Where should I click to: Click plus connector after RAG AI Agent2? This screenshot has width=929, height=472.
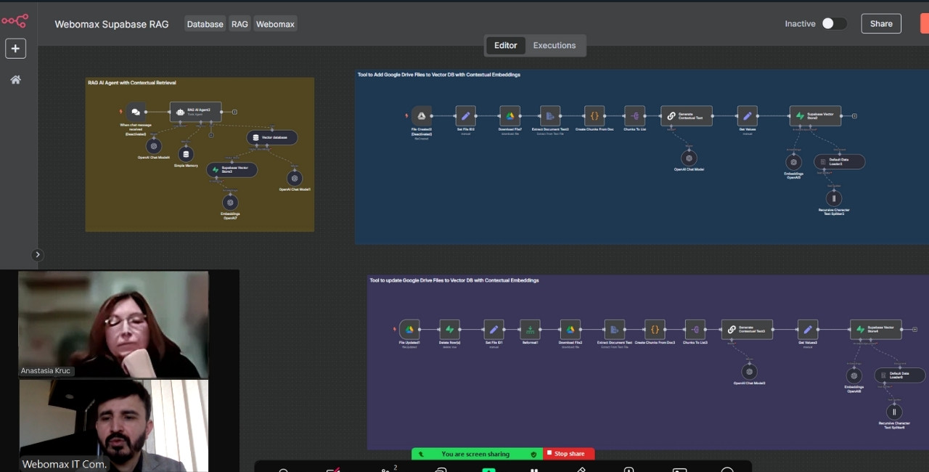click(234, 112)
